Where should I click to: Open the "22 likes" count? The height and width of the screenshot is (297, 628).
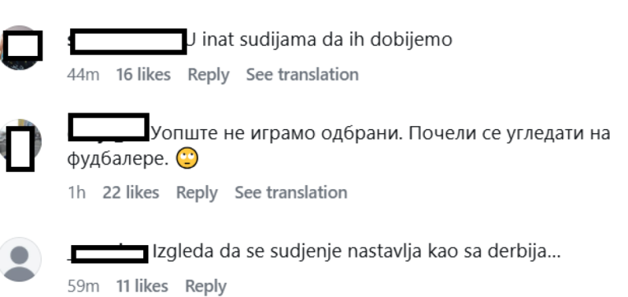click(131, 192)
